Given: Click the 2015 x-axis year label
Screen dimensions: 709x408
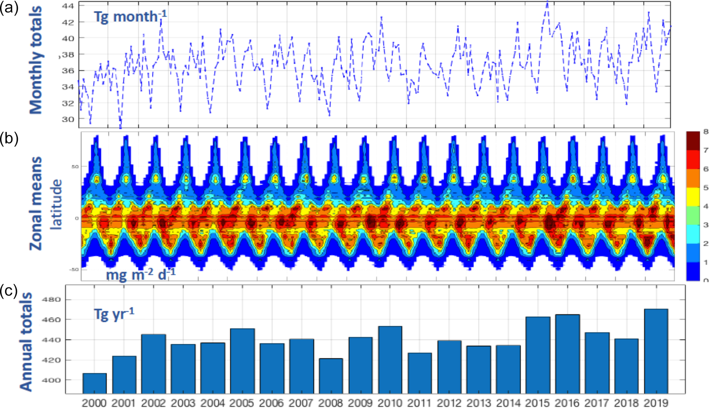Looking at the screenshot, I should 537,403.
